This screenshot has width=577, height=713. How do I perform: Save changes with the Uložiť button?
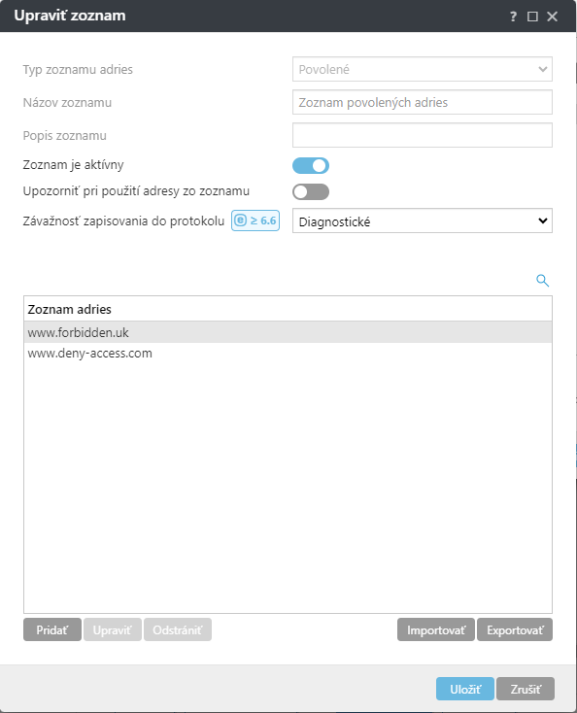465,689
